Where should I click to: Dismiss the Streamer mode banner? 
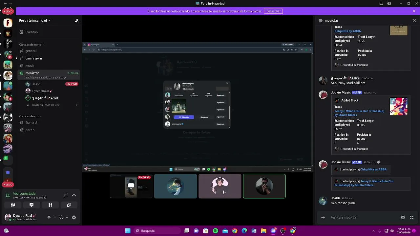[414, 11]
